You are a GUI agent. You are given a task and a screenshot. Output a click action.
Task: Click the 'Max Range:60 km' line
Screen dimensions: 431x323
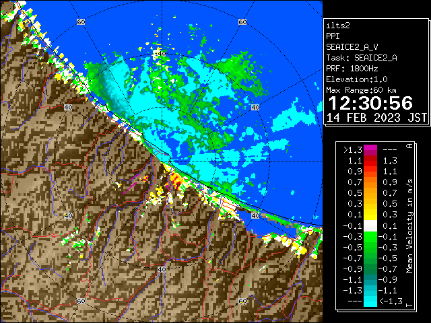click(x=361, y=90)
